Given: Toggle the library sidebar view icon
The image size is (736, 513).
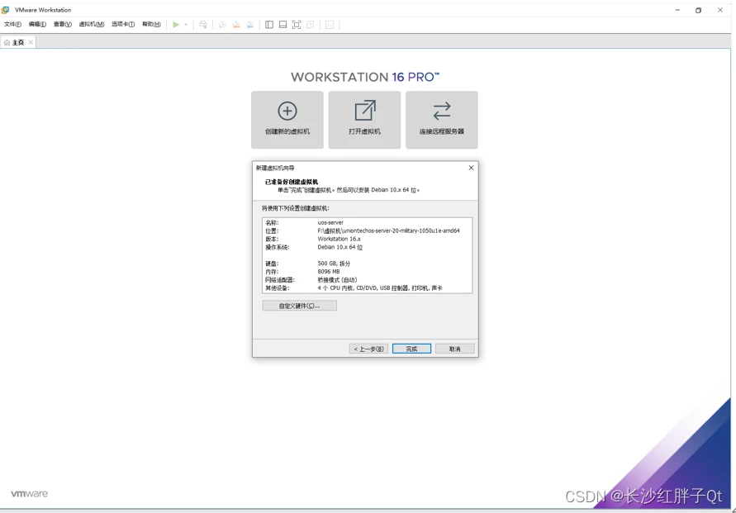Looking at the screenshot, I should (269, 25).
